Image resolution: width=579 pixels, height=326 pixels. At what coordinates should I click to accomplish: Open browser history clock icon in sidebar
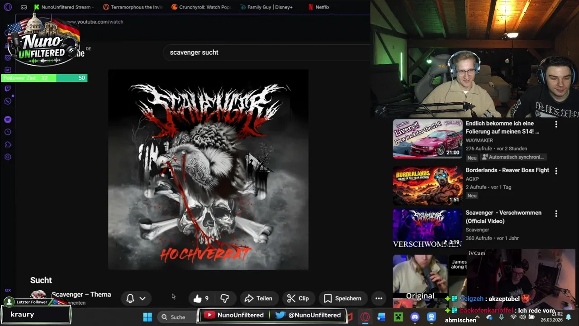8,132
